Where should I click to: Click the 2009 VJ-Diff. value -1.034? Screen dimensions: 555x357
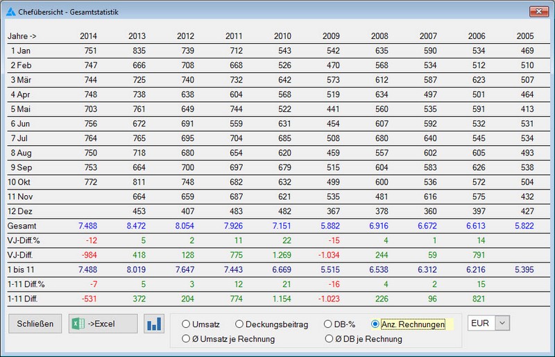point(329,255)
